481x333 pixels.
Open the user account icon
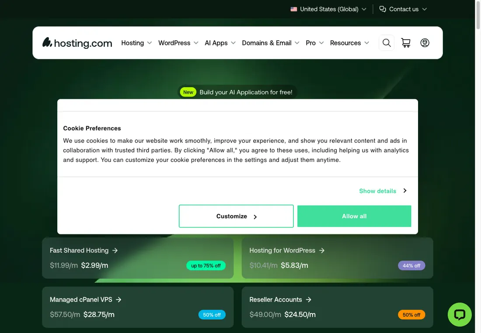pos(425,43)
